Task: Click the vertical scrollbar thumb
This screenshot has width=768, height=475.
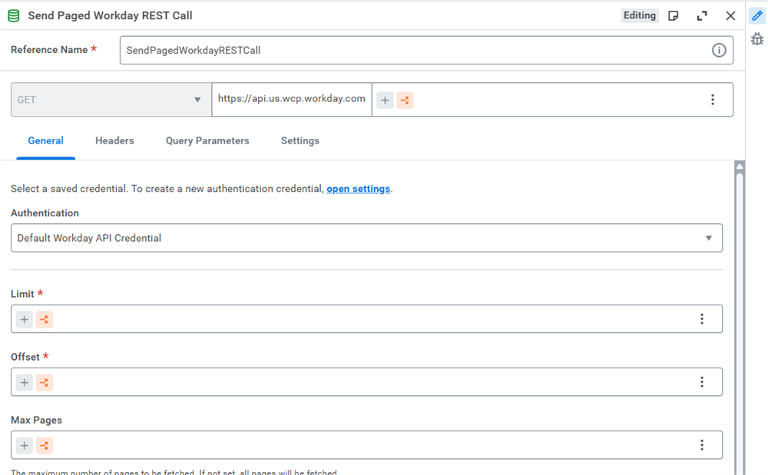Action: (x=740, y=323)
